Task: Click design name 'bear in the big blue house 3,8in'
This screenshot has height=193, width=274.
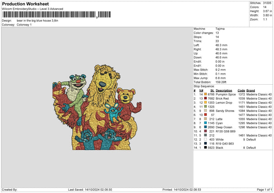Action: 37,20
